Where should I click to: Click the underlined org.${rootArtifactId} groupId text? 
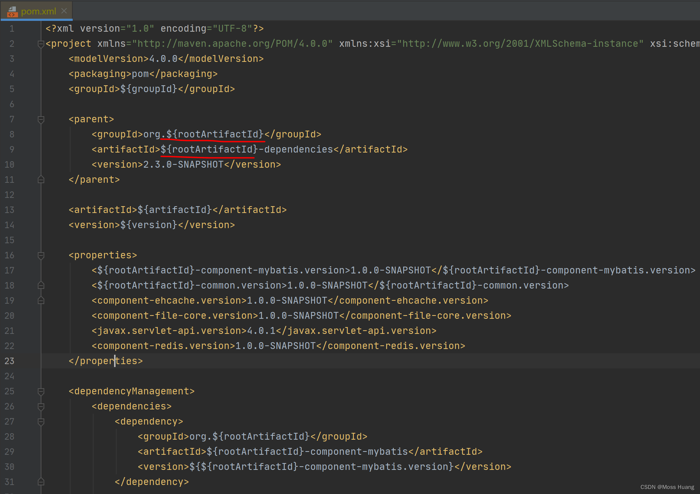click(204, 135)
